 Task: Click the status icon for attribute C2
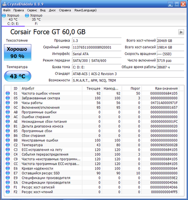pos(8,145)
